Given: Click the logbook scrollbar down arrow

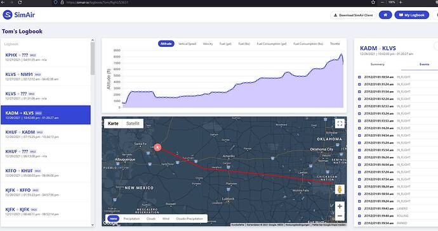Looking at the screenshot, I should click(x=93, y=225).
